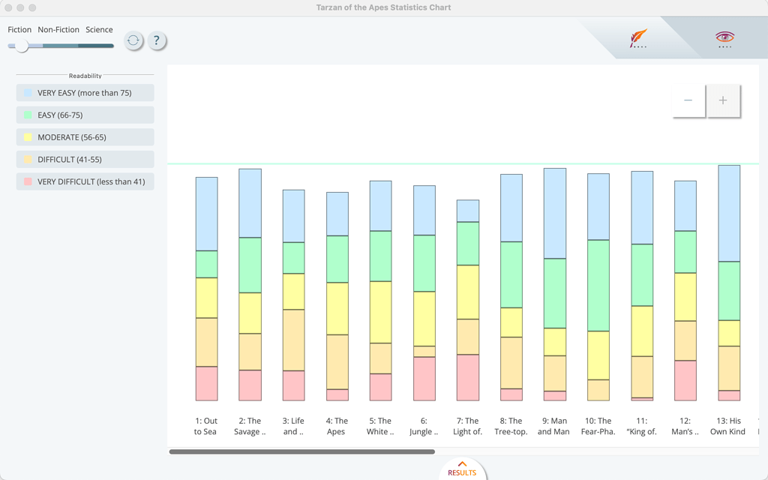Screen dimensions: 768x480
Task: Toggle EASY (66-75) legend item
Action: (x=85, y=115)
